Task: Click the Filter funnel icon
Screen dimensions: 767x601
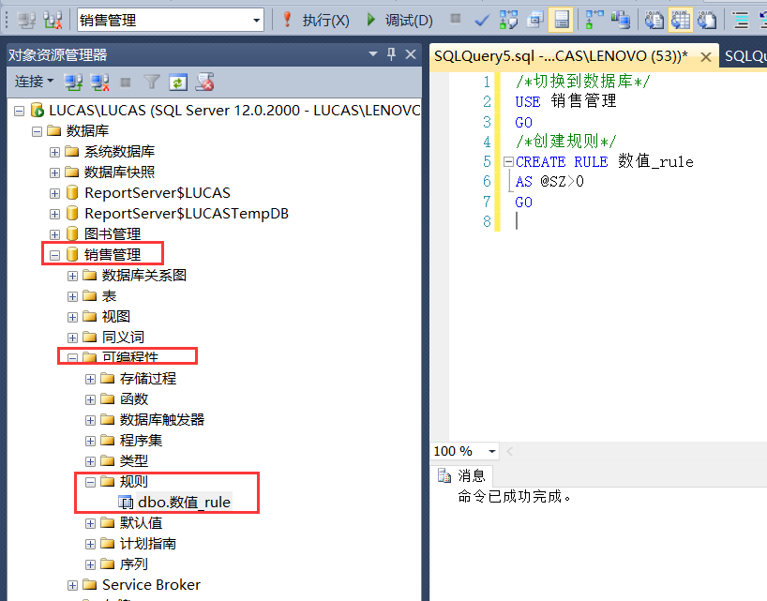Action: (152, 83)
